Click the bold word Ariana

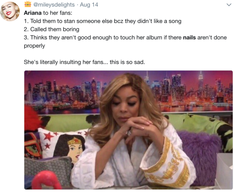point(33,13)
